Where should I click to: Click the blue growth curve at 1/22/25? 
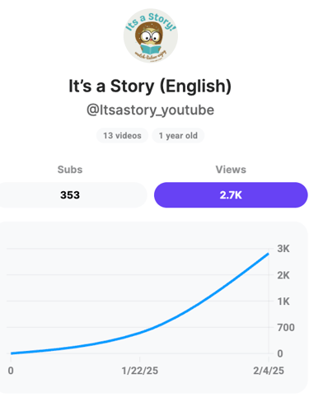[x=140, y=333]
